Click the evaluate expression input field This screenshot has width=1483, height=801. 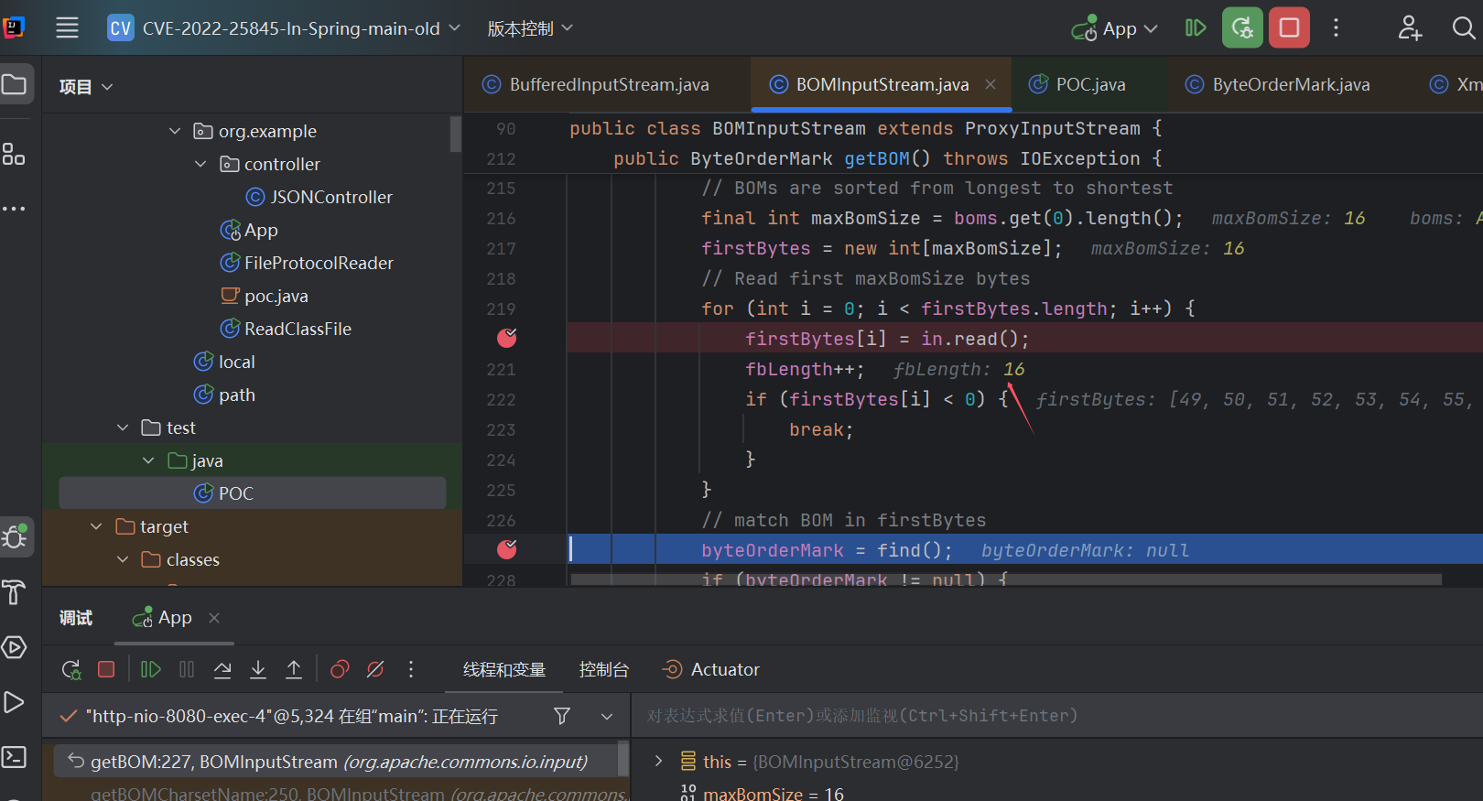1057,716
